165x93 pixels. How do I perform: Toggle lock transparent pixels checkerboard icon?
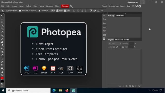tap(114, 47)
